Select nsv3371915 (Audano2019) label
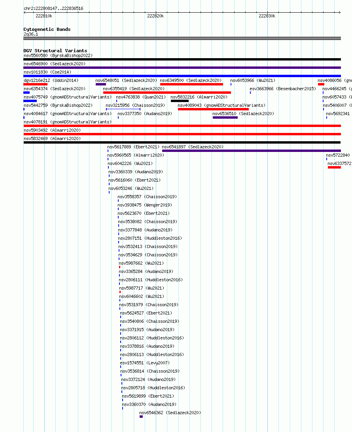The height and width of the screenshot is (432, 352). (148, 330)
